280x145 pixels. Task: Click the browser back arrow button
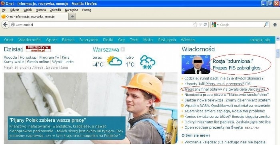click(5, 25)
